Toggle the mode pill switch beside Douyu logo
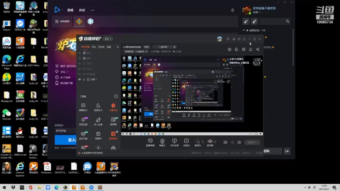The height and width of the screenshot is (191, 340). point(108,39)
